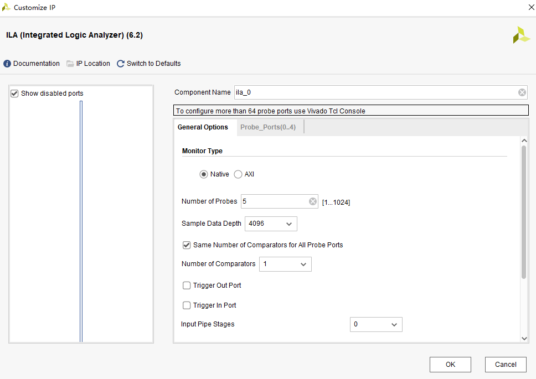This screenshot has height=379, width=536.
Task: Click the ILA block symbol in preview pane
Action: tap(81, 221)
